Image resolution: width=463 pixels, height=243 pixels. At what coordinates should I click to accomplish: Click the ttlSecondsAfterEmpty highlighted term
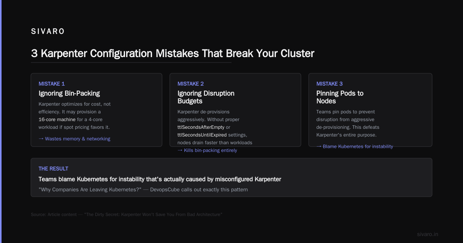point(201,127)
